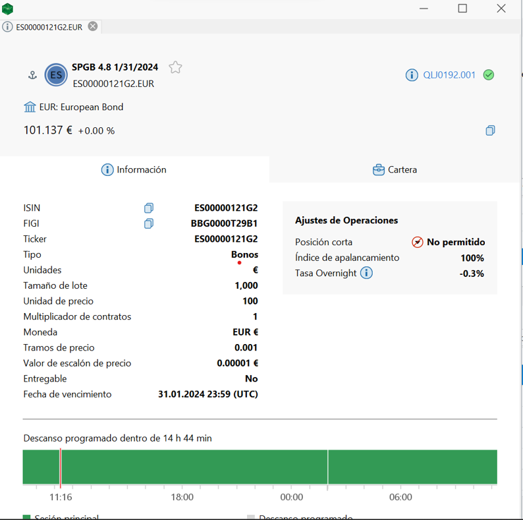Maximize the application window
The height and width of the screenshot is (520, 523).
[462, 9]
